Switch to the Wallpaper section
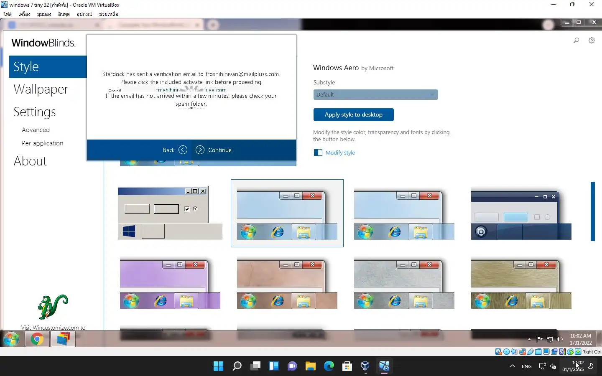The height and width of the screenshot is (376, 602). tap(41, 89)
